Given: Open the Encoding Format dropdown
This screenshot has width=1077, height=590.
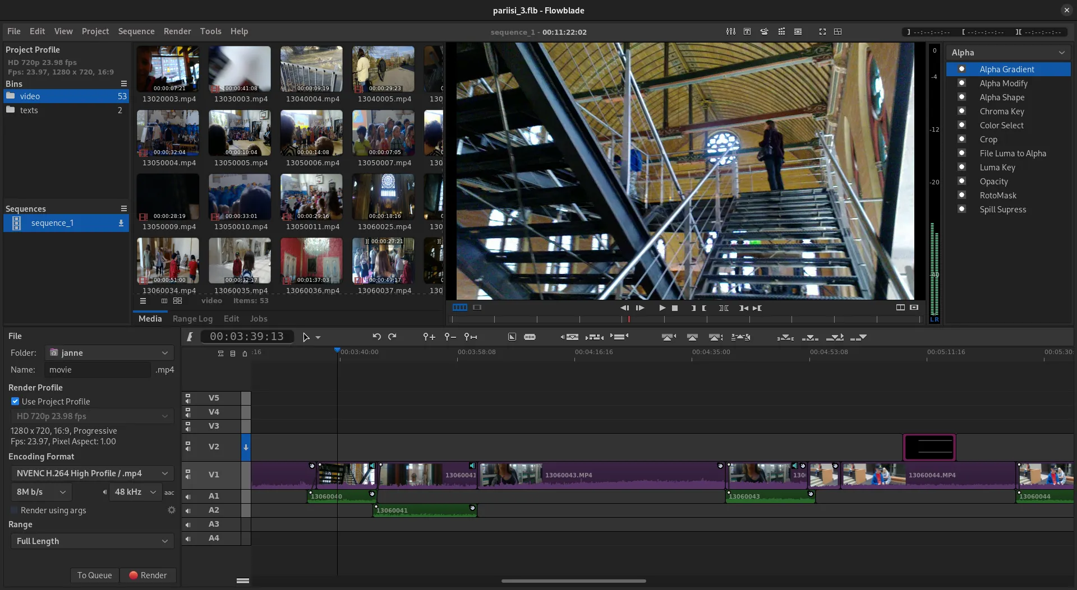Looking at the screenshot, I should tap(91, 473).
